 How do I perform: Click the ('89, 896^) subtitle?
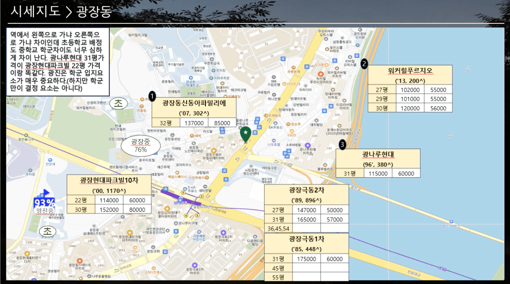click(306, 200)
